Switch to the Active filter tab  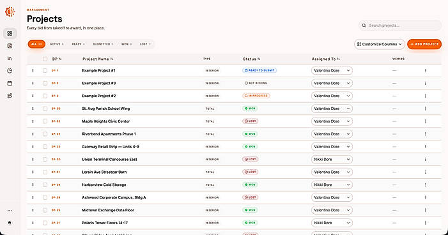[57, 44]
